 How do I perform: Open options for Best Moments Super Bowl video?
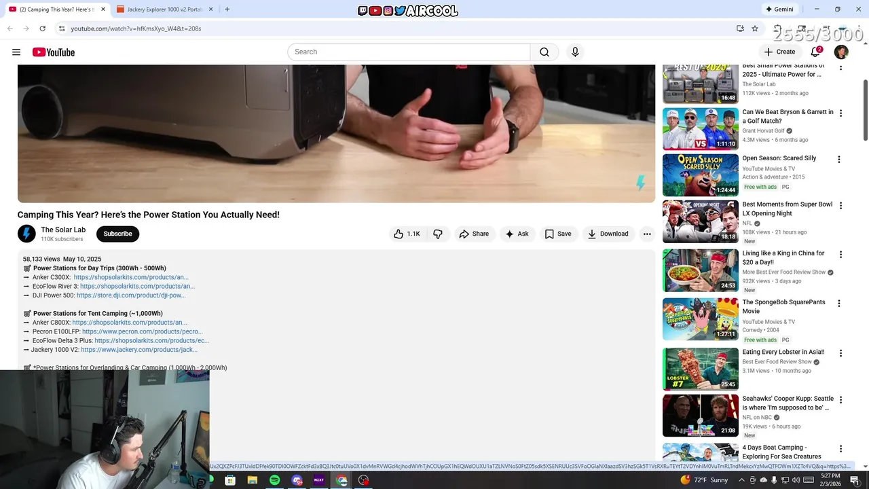[840, 206]
